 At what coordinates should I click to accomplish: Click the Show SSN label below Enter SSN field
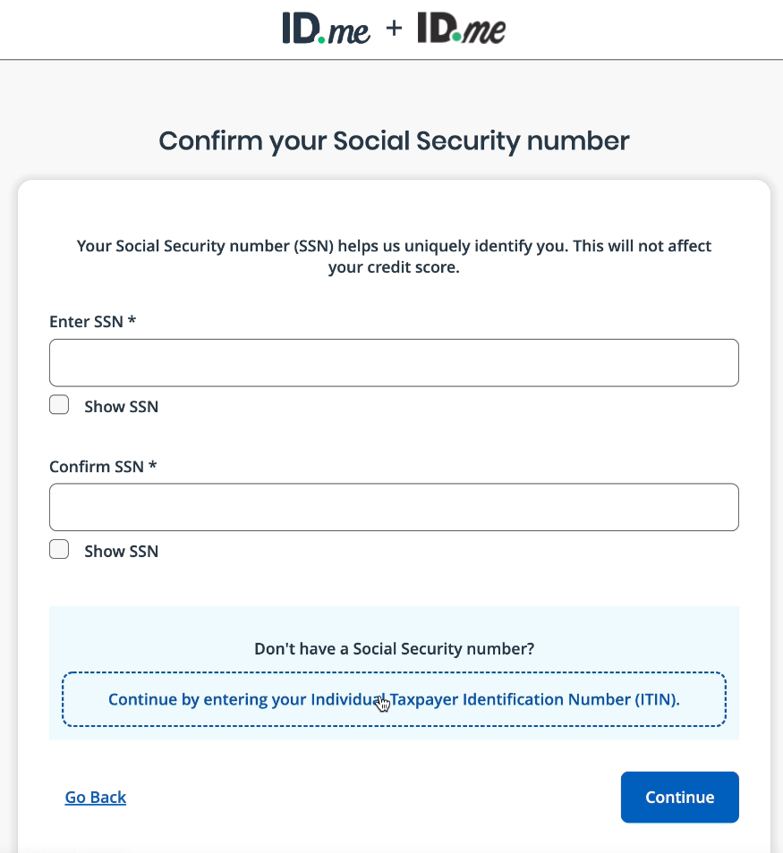[121, 407]
